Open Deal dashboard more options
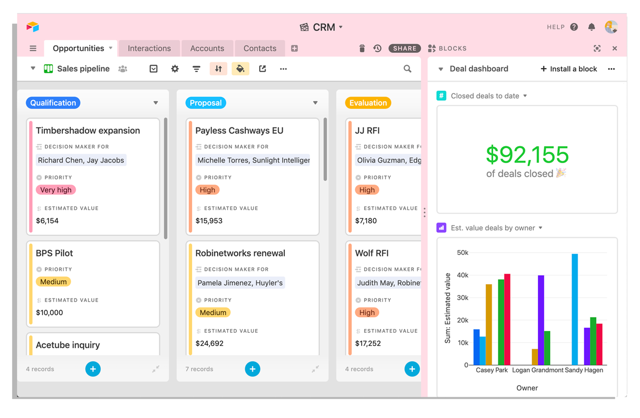This screenshot has height=418, width=640. point(611,69)
